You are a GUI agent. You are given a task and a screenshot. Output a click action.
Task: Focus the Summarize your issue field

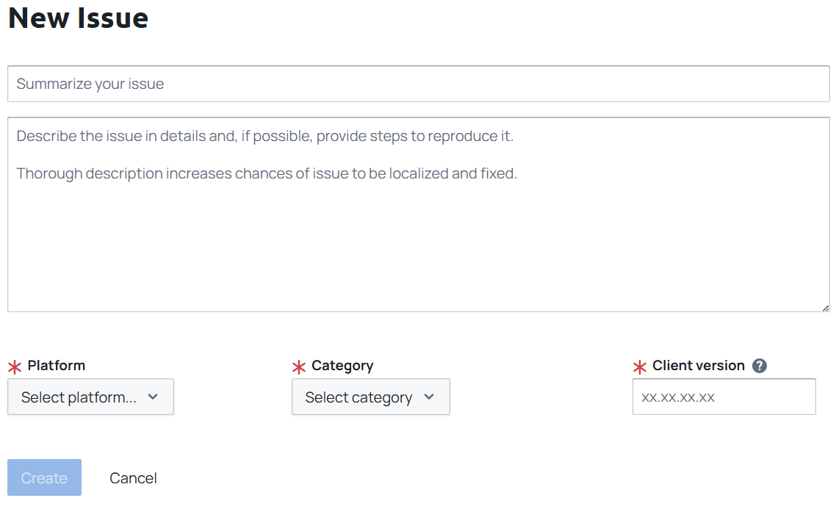pos(419,84)
